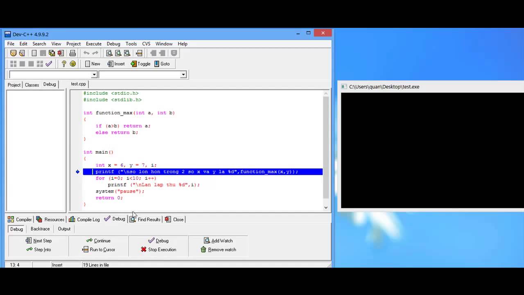Switch to the Compile Log tab
Viewport: 524px width, 295px height.
click(84, 219)
